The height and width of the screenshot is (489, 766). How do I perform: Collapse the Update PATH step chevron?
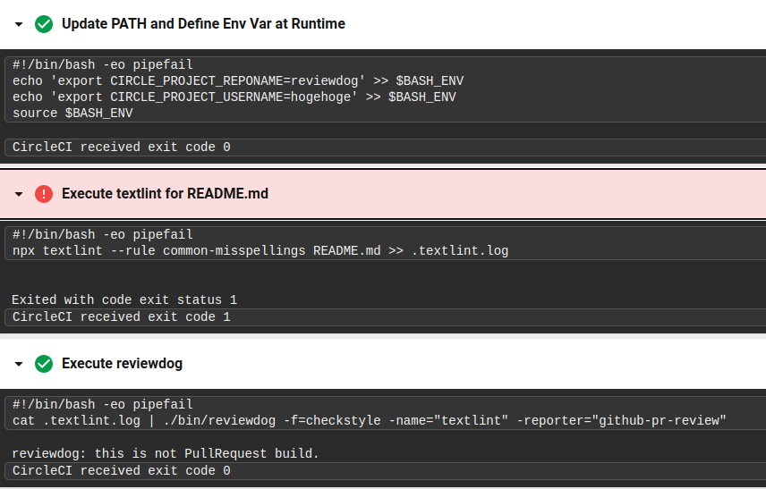19,24
